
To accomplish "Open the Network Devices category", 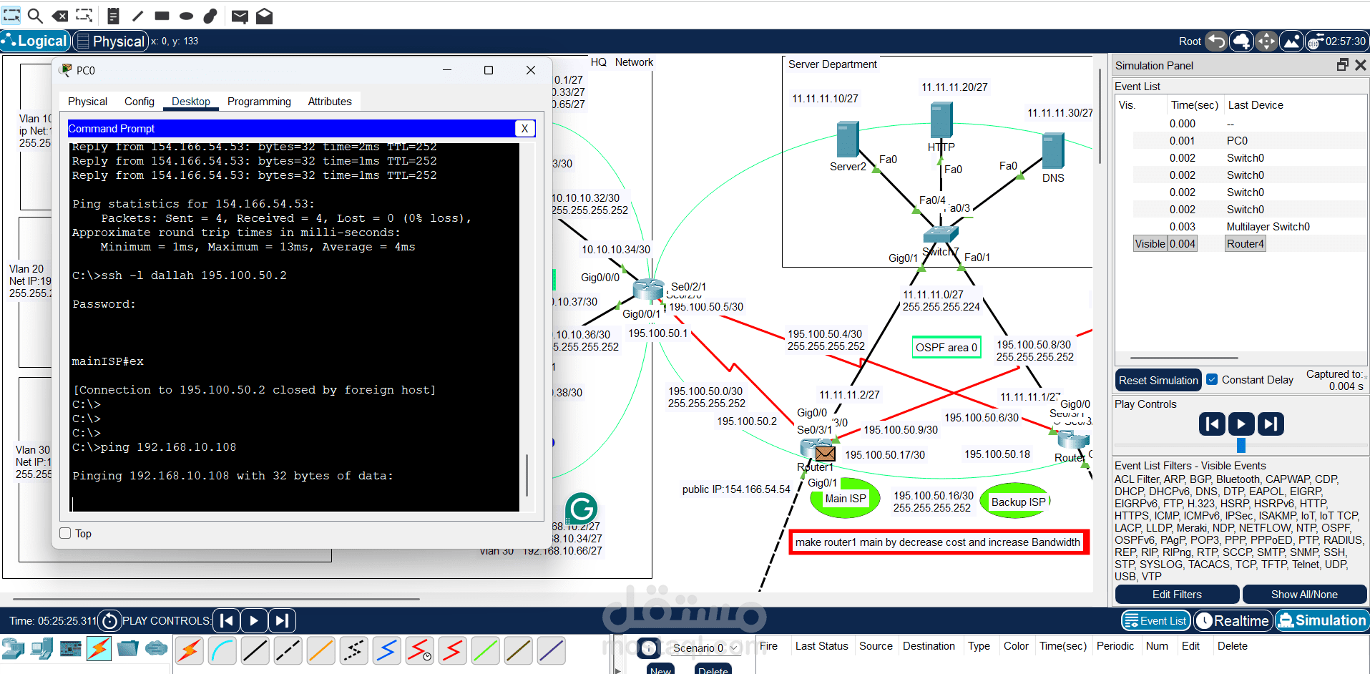I will point(14,648).
